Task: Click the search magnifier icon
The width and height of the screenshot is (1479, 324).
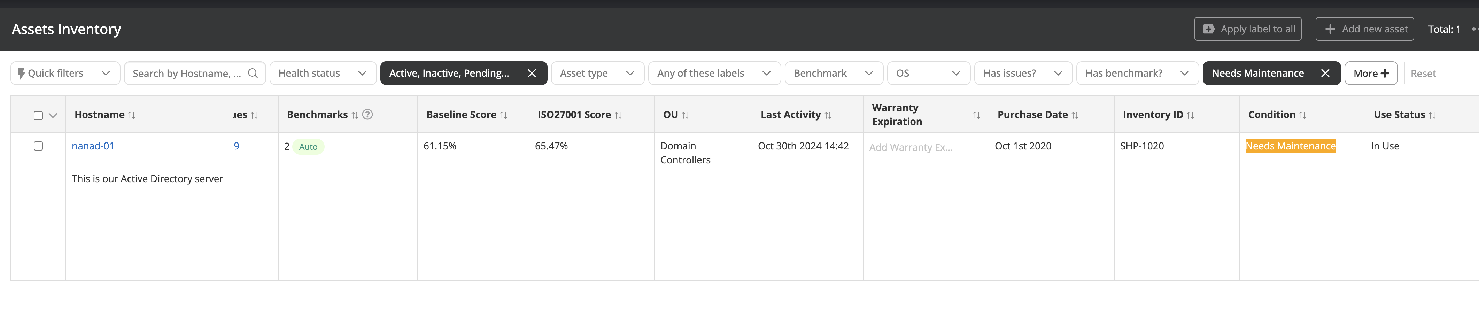Action: click(x=253, y=73)
